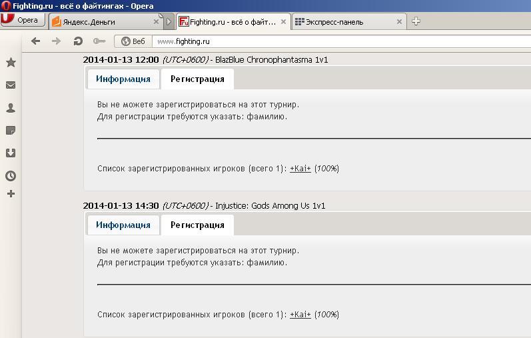Click the password key wand icon

[x=99, y=41]
